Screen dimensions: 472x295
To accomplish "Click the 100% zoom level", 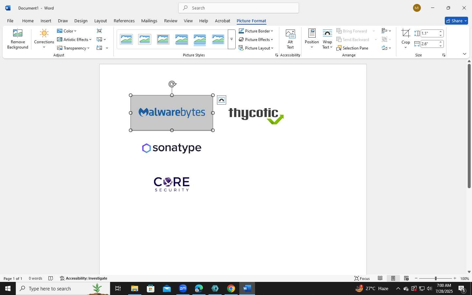I will [464, 278].
